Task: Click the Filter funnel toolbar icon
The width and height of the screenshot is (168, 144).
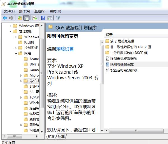Action: (59, 18)
